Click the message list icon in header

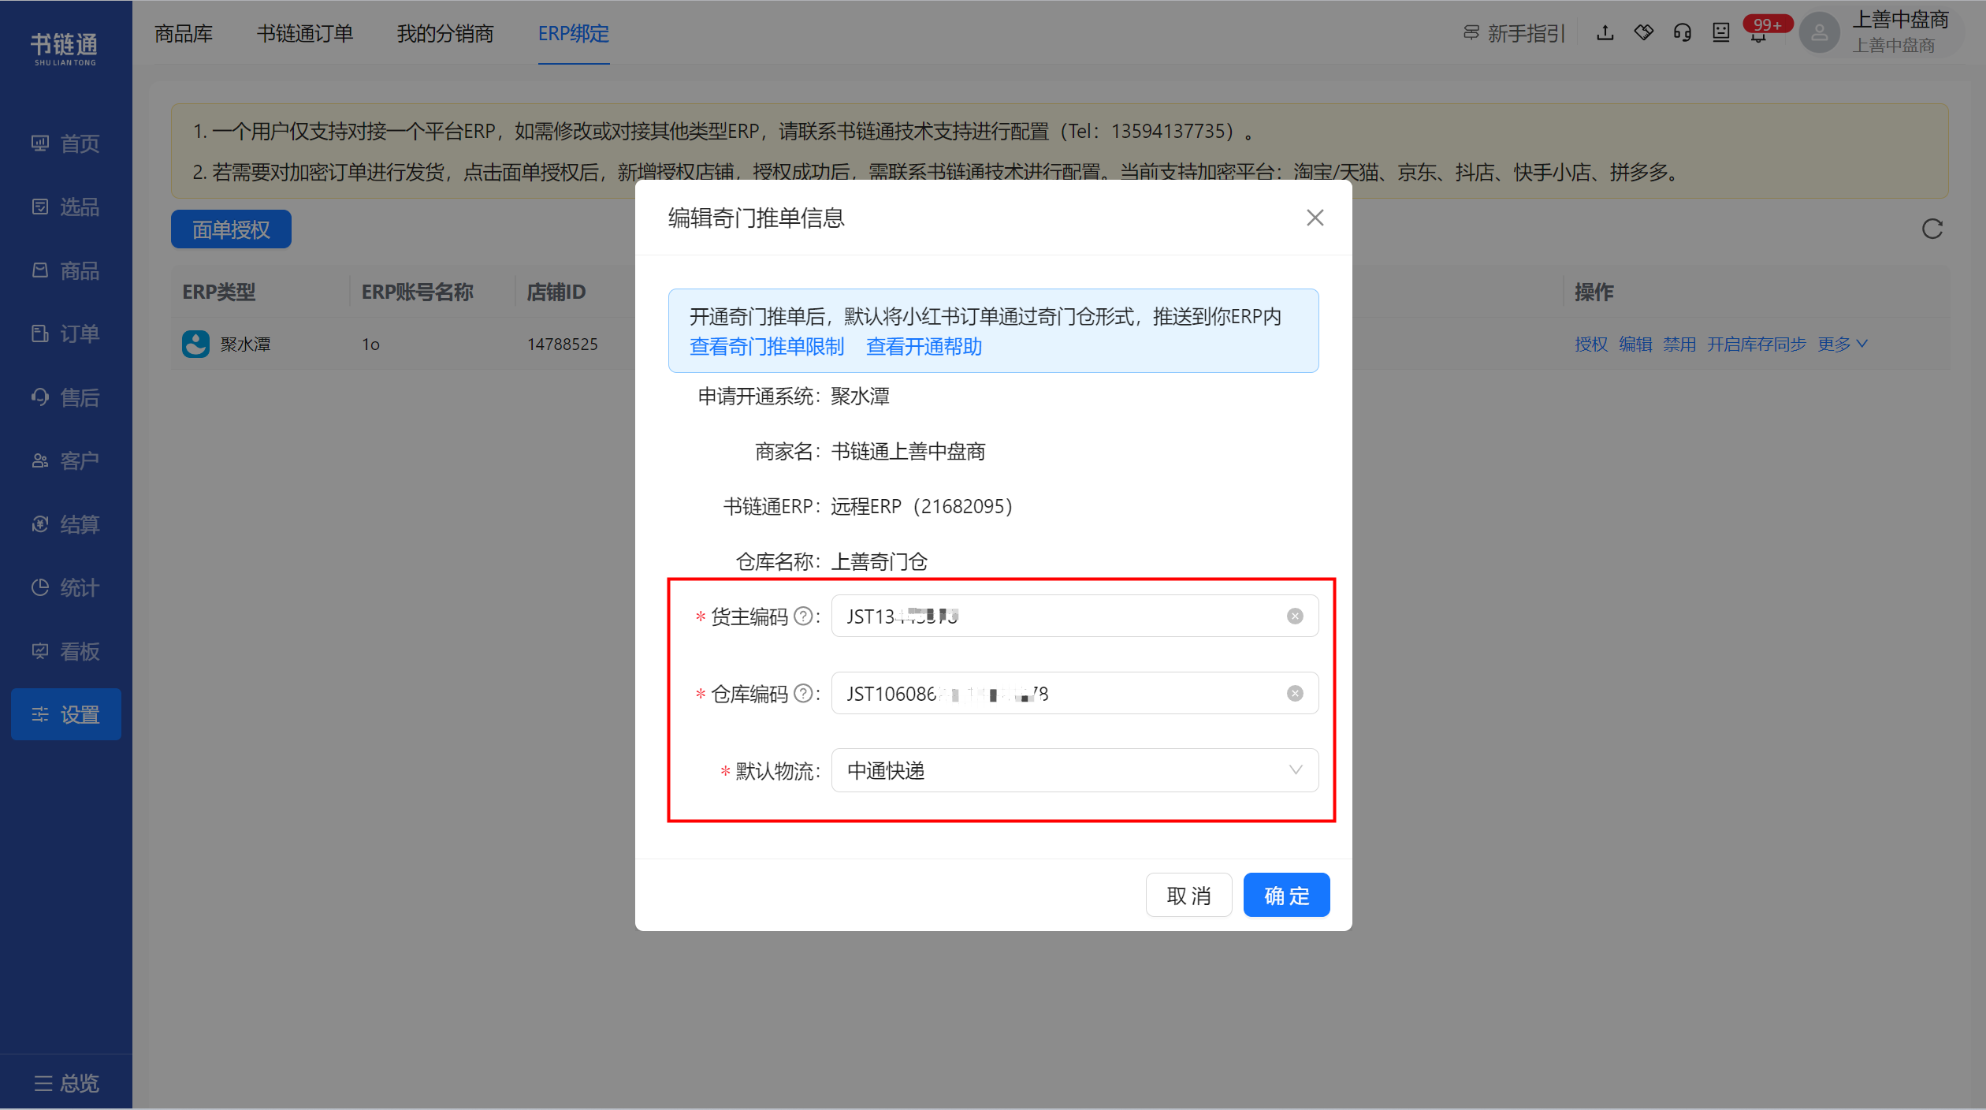(1720, 33)
